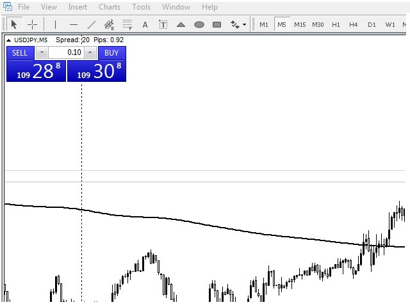Image resolution: width=410 pixels, height=307 pixels.
Task: Activate the crosshair tool
Action: (x=33, y=24)
